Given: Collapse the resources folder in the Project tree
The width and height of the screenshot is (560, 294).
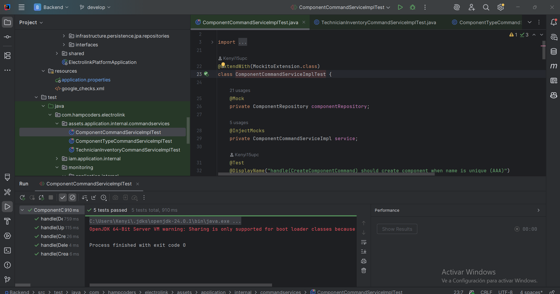Looking at the screenshot, I should [x=43, y=71].
